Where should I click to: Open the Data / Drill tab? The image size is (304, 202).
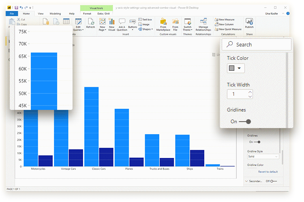coord(103,13)
